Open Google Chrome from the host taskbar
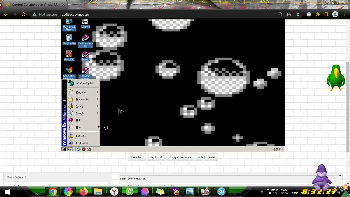Image resolution: width=350 pixels, height=197 pixels. 53,192
